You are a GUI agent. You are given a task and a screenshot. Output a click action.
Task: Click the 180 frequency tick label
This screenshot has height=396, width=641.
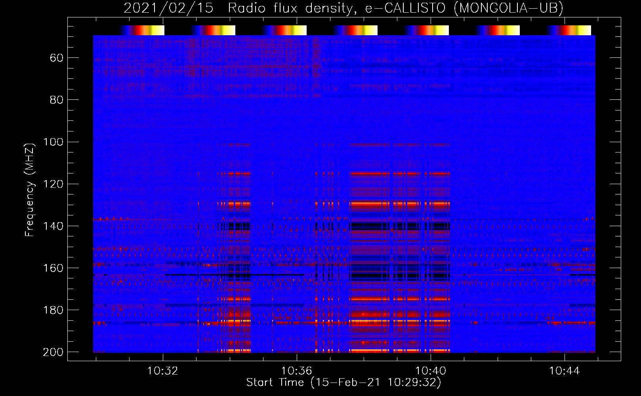pyautogui.click(x=53, y=310)
